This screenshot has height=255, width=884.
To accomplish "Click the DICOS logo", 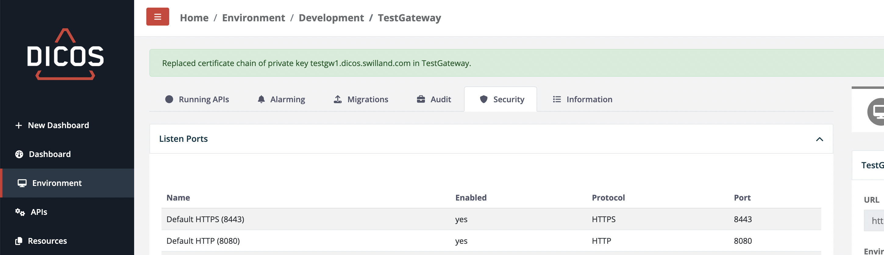I will click(x=65, y=54).
